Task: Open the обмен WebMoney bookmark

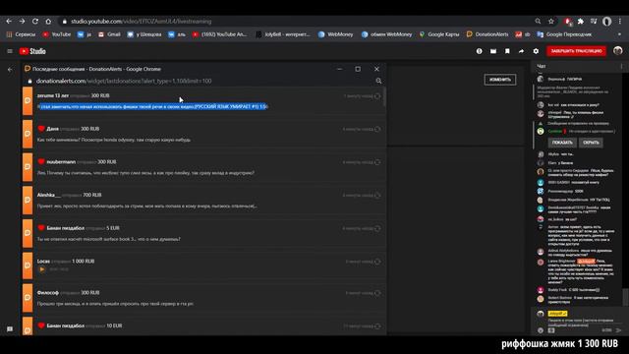Action: [386, 34]
